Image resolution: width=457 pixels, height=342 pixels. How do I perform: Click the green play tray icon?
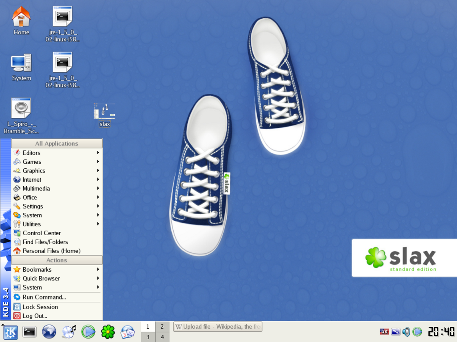417,332
